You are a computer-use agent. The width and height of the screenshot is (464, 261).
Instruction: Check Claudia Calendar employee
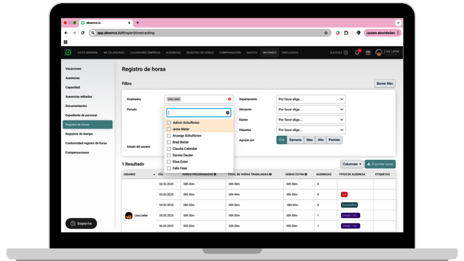169,149
